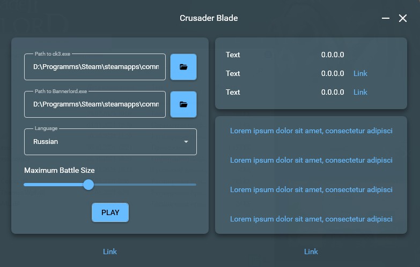Follow the Link below the settings panel
The image size is (420, 267).
pos(110,251)
